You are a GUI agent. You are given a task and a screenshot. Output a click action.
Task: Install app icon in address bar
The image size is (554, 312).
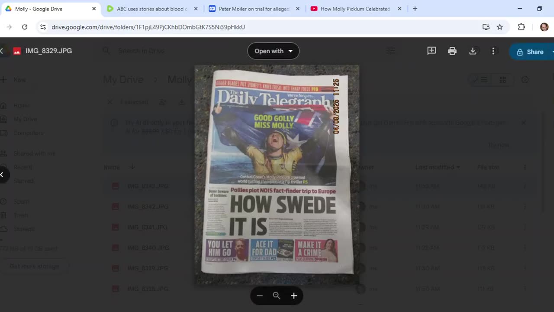click(486, 27)
